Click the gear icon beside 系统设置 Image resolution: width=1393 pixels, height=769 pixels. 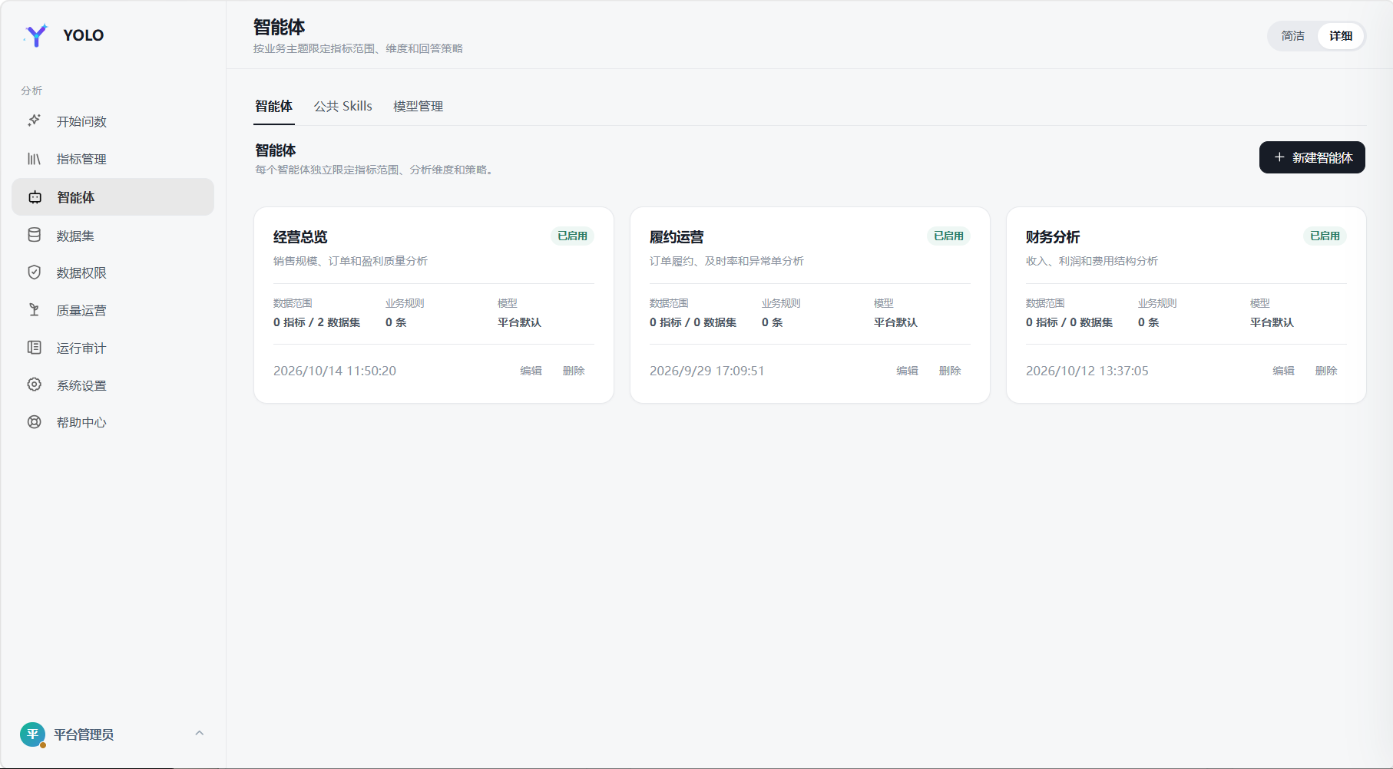tap(34, 384)
